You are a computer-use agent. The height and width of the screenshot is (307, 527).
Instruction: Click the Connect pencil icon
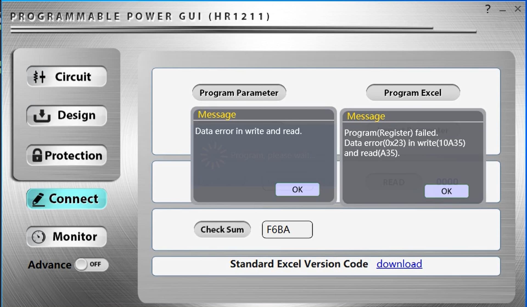38,199
